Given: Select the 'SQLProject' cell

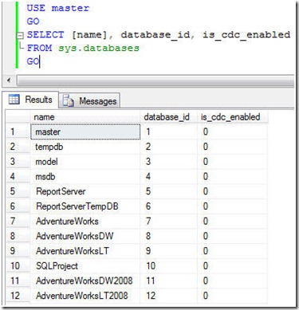Looking at the screenshot, I should pyautogui.click(x=85, y=265).
